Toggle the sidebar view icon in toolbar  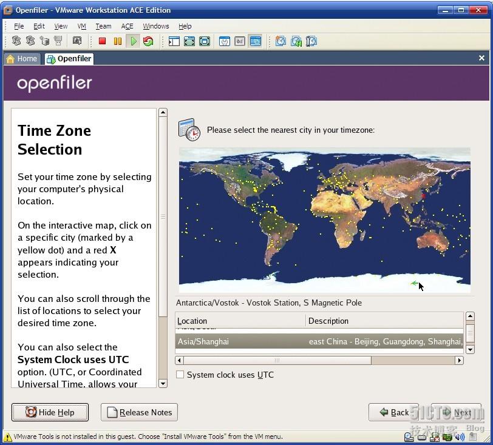click(174, 41)
